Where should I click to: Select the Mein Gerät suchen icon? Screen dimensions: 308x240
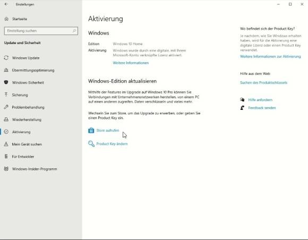pyautogui.click(x=6, y=144)
